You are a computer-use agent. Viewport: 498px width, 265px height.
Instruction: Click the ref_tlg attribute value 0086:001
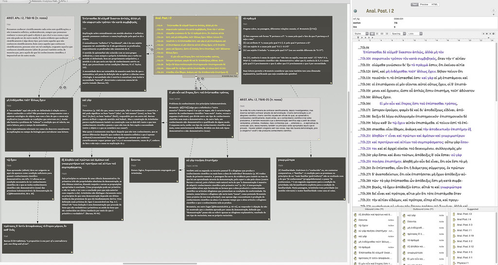398,19
